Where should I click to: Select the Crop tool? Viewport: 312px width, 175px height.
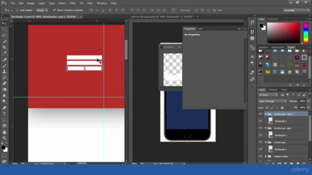[x=4, y=47]
